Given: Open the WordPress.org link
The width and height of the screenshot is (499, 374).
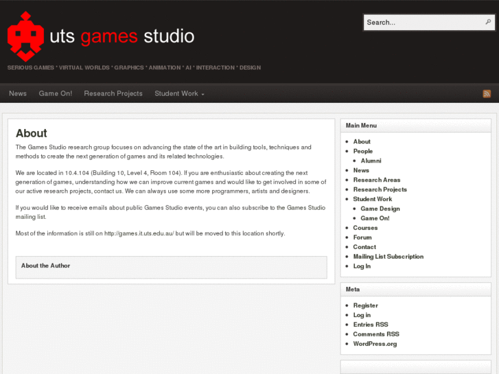Looking at the screenshot, I should [x=375, y=344].
